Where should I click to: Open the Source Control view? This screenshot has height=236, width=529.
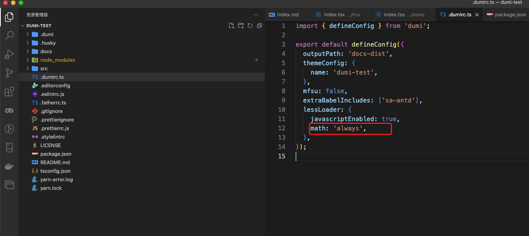(x=9, y=73)
